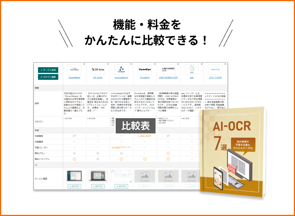Click the カテゴリ編集 button
Image resolution: width=295 pixels, height=216 pixels.
(x=48, y=77)
